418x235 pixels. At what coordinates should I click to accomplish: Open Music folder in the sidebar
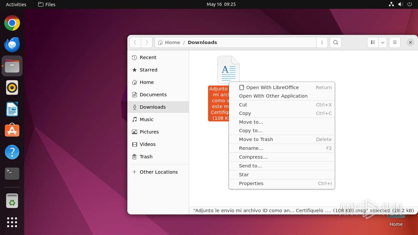[158, 119]
